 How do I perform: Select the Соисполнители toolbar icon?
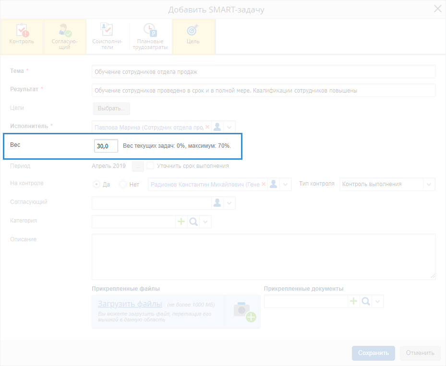click(x=107, y=36)
